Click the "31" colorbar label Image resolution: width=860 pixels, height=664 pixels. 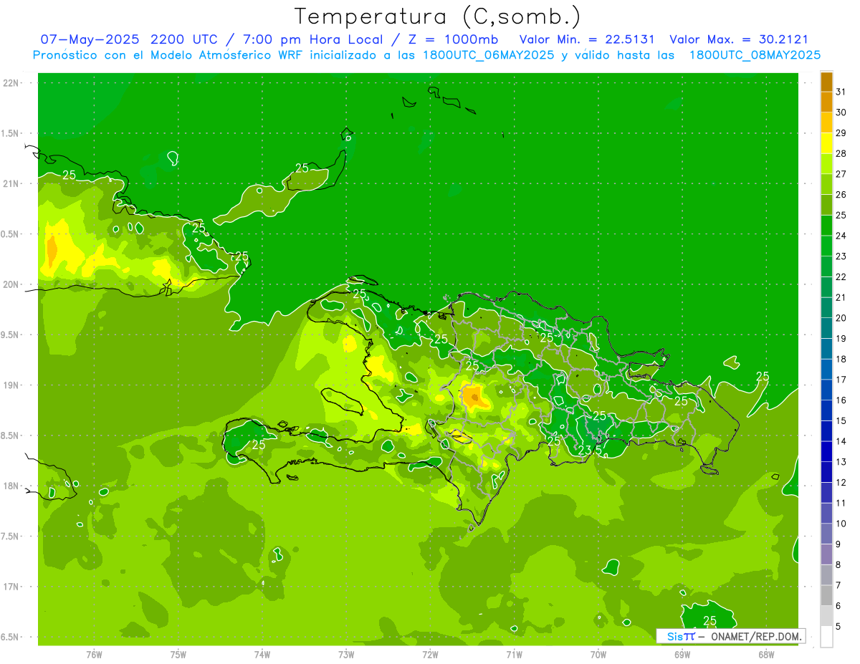coord(841,92)
